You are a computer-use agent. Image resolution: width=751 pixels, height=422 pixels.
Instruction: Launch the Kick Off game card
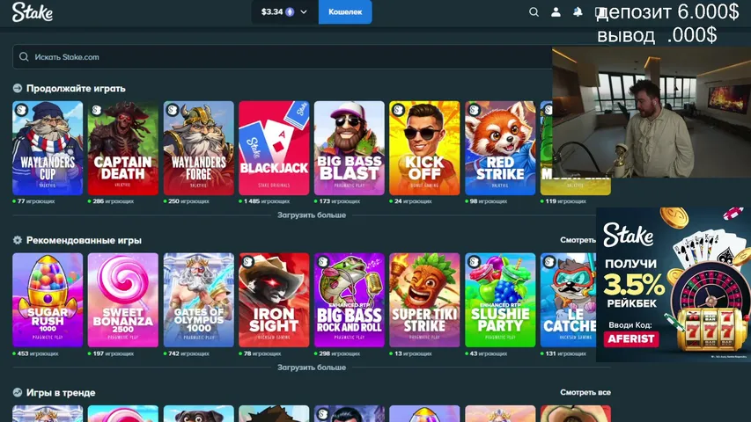[x=424, y=148]
